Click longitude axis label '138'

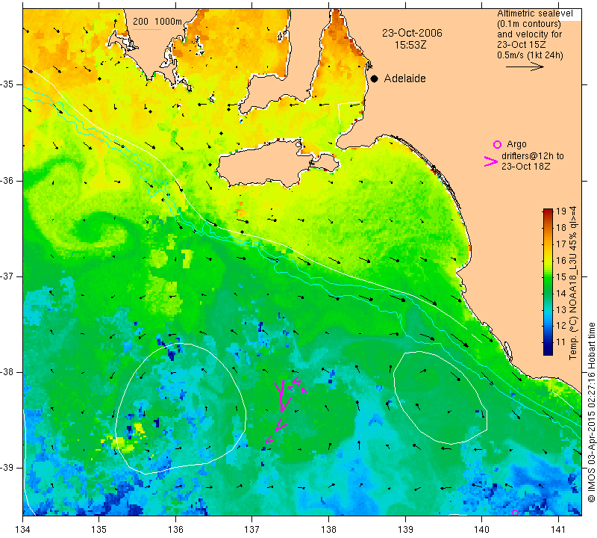pos(328,529)
